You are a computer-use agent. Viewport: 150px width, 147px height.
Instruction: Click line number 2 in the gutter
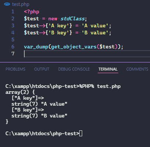[13, 19]
